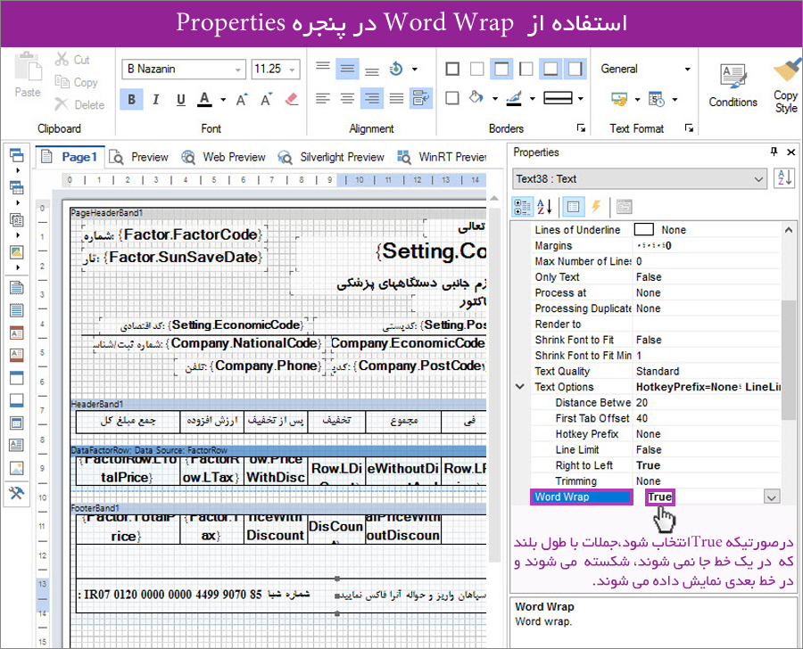The image size is (803, 649).
Task: Click the fill color paint bucket
Action: (476, 98)
